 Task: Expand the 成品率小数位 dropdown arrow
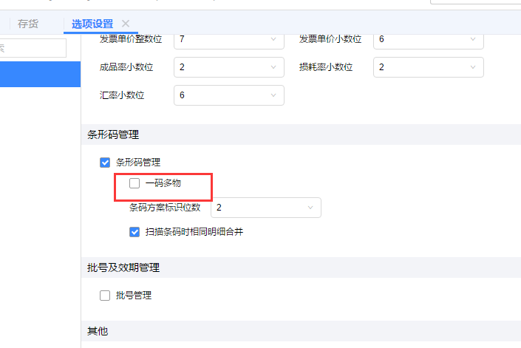tap(273, 67)
